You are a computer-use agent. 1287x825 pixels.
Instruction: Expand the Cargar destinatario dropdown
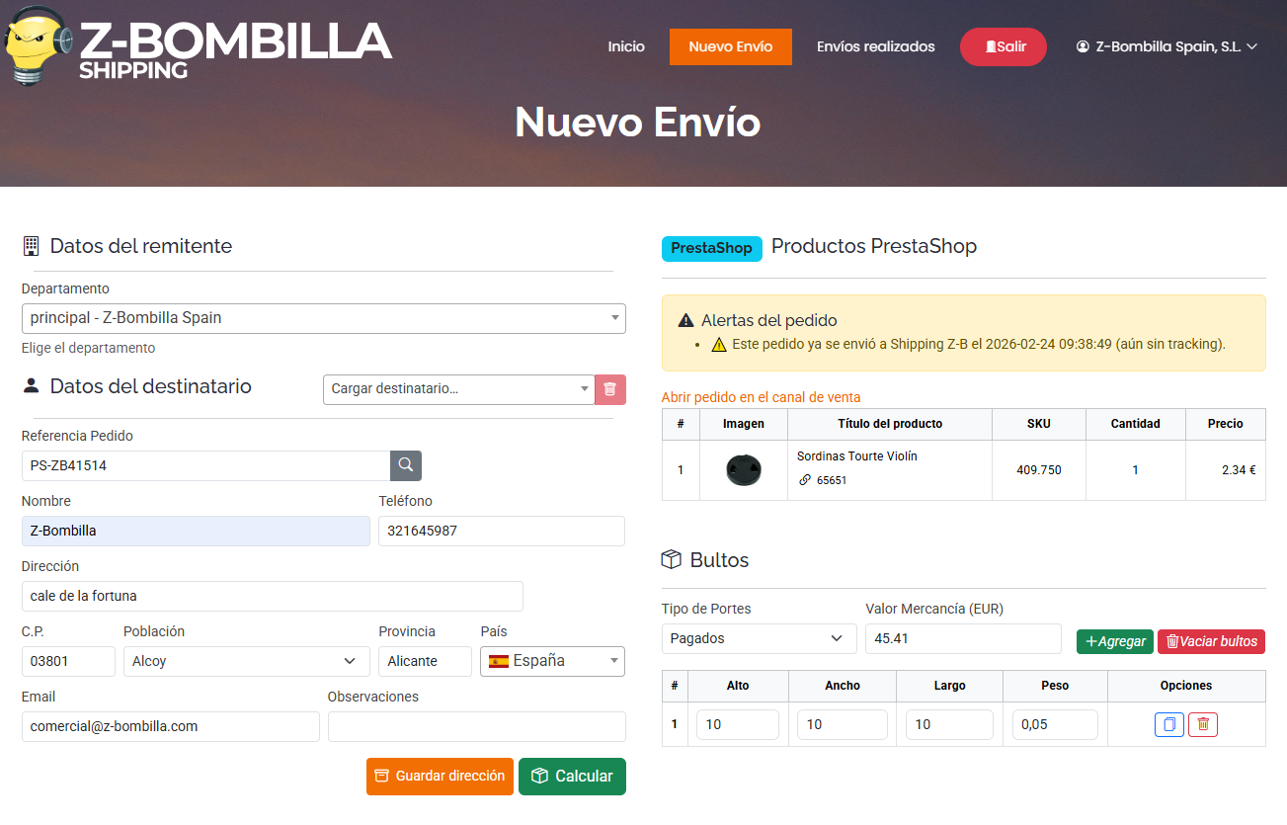pyautogui.click(x=458, y=389)
